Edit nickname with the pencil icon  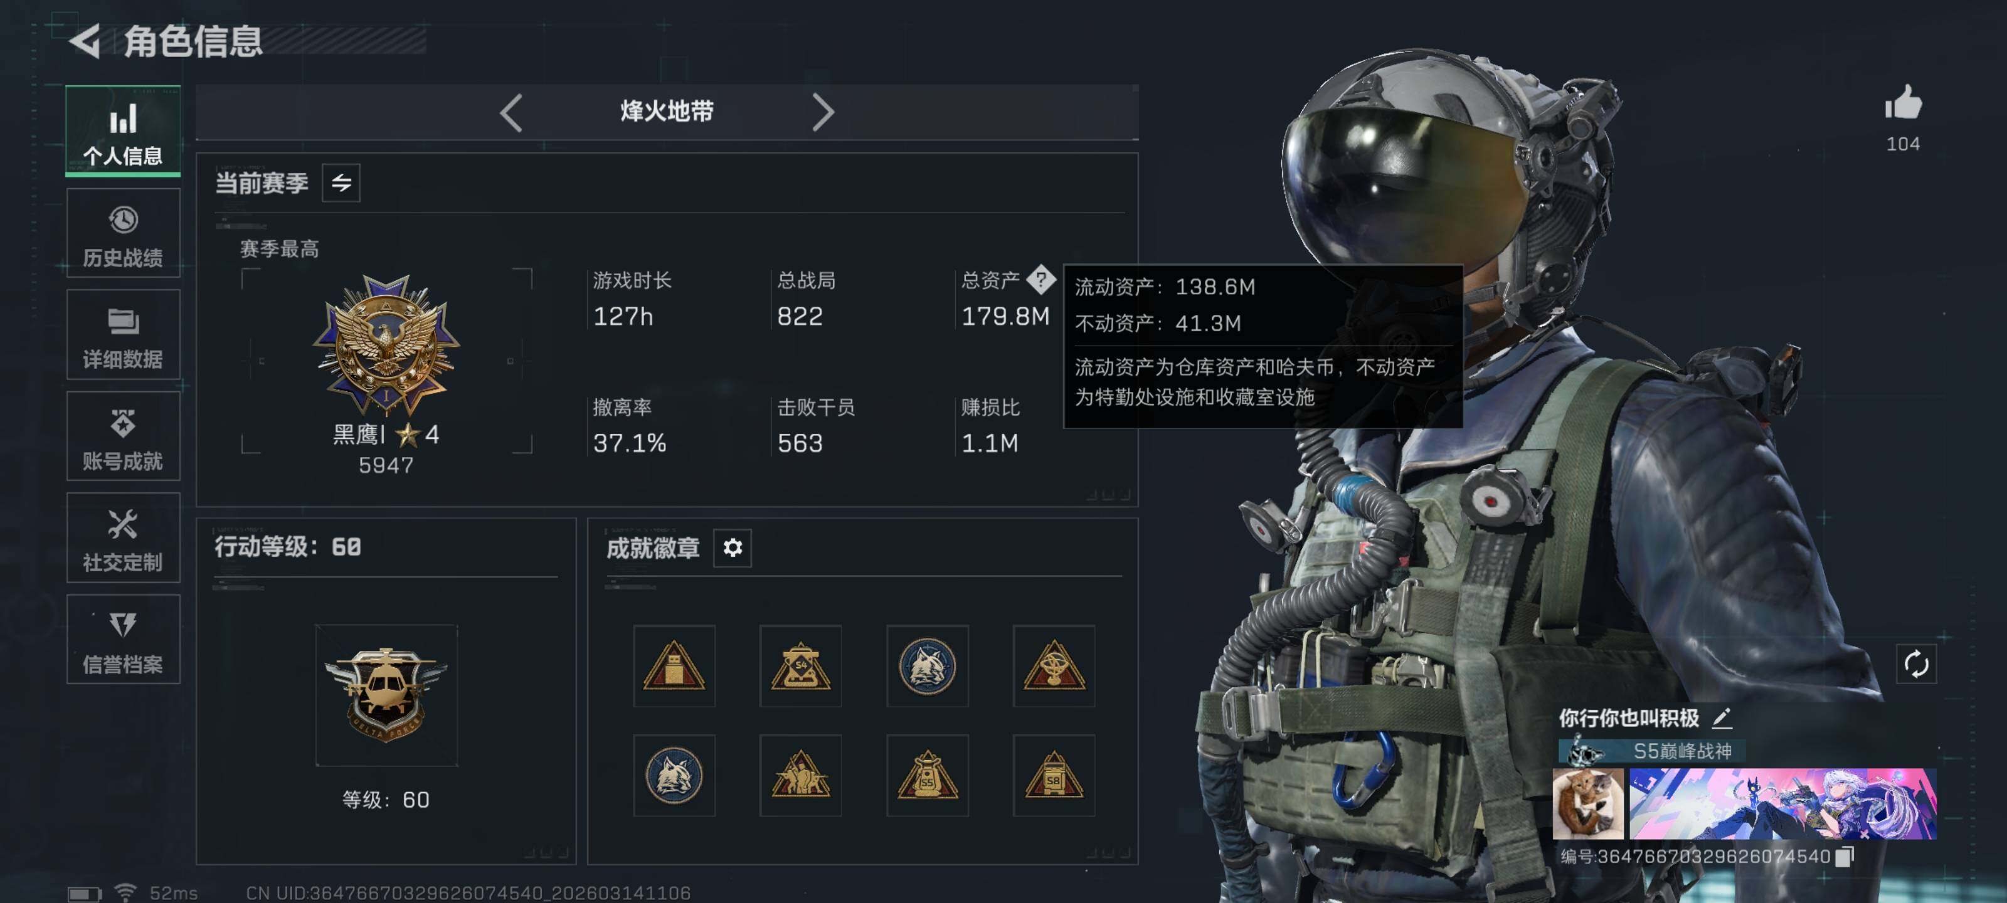pyautogui.click(x=1721, y=717)
